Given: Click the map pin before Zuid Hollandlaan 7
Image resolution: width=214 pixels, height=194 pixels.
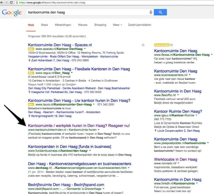Looking at the screenshot, I should [29, 60].
